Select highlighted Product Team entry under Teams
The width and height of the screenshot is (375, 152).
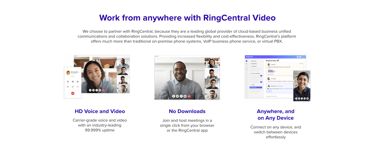(x=256, y=87)
